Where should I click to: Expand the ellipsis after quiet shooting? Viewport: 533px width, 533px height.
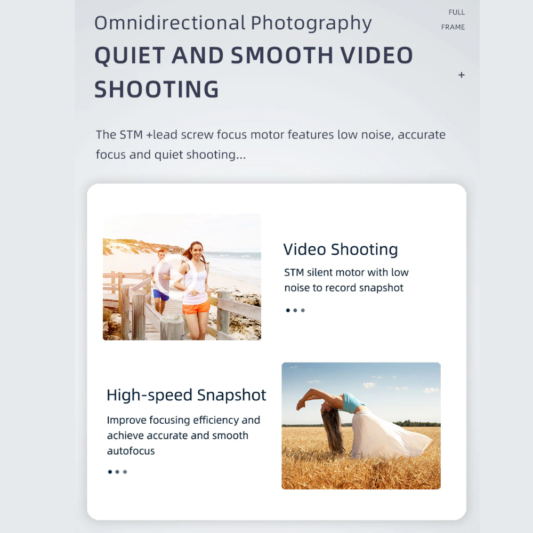[241, 156]
